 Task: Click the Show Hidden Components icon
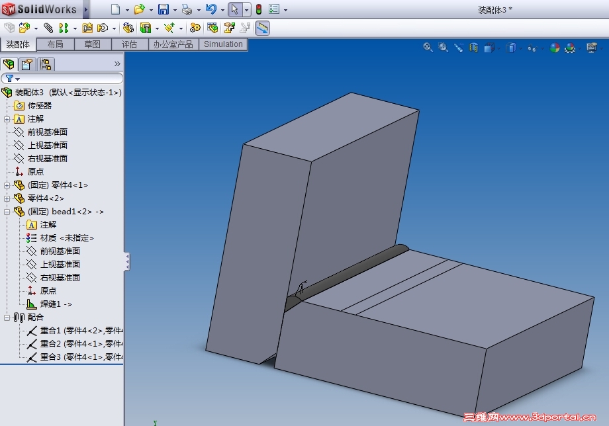(128, 28)
